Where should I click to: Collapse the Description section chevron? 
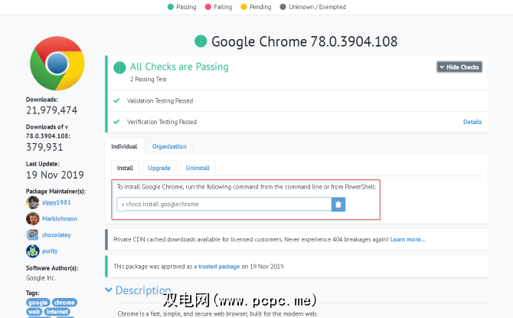tap(108, 290)
